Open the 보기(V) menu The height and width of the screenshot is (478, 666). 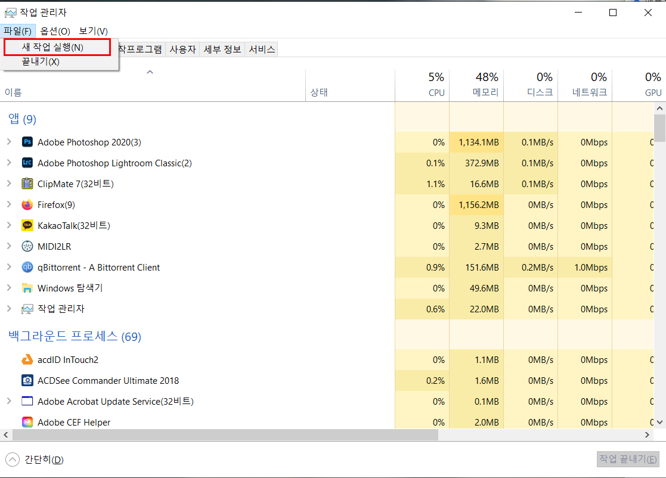click(x=94, y=31)
